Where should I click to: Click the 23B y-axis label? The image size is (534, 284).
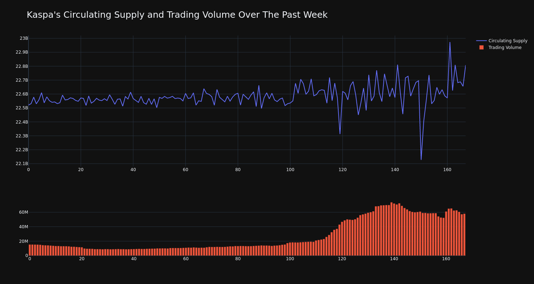click(24, 38)
